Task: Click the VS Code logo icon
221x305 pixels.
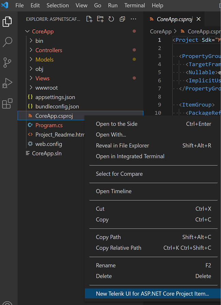Action: tap(5, 5)
